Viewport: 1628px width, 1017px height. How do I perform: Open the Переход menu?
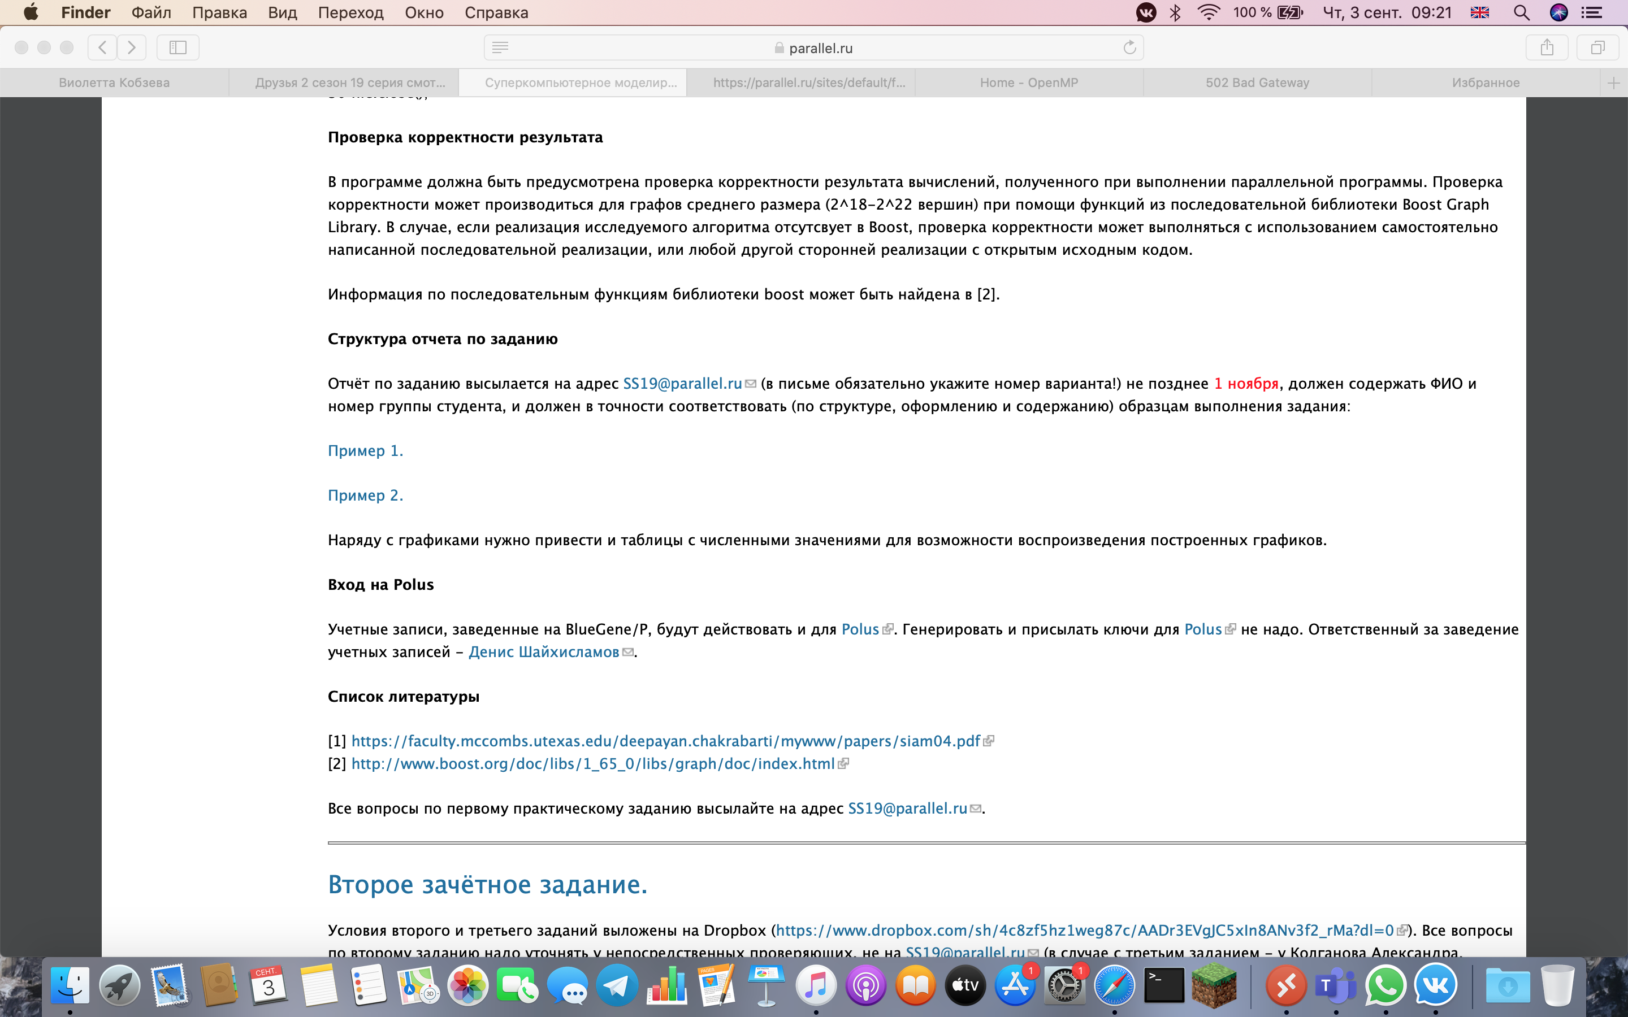pyautogui.click(x=350, y=12)
